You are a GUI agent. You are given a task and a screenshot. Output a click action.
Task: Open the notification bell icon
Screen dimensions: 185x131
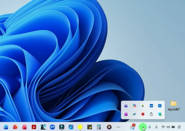[179, 127]
